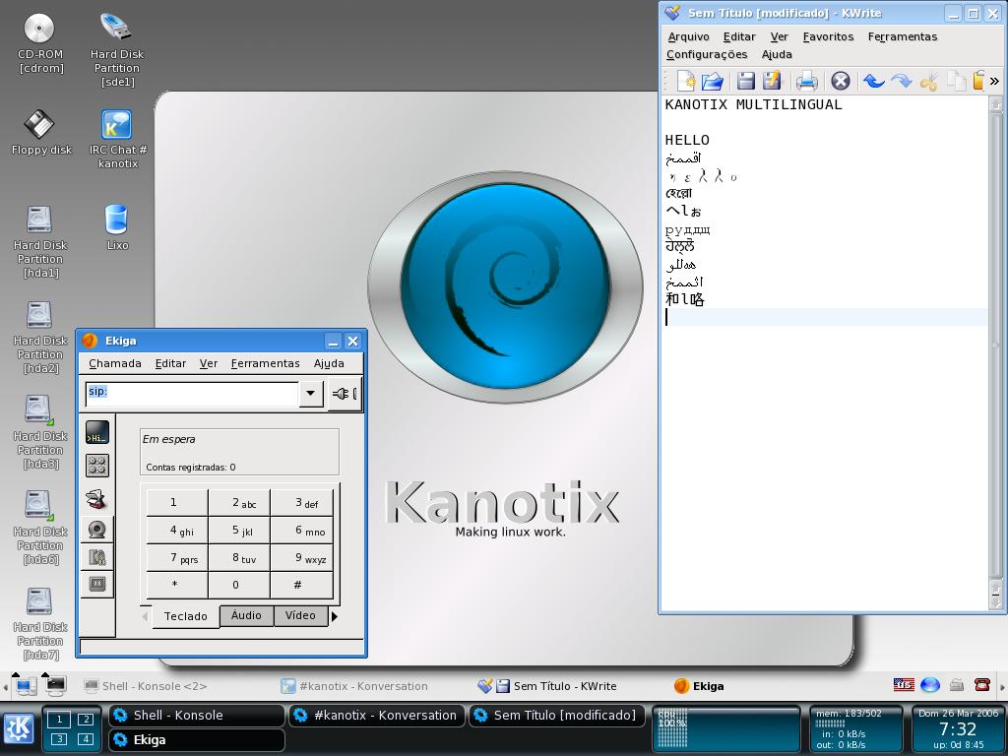This screenshot has width=1008, height=756.
Task: Open the Ajuda menu in Ekiga
Action: [329, 363]
